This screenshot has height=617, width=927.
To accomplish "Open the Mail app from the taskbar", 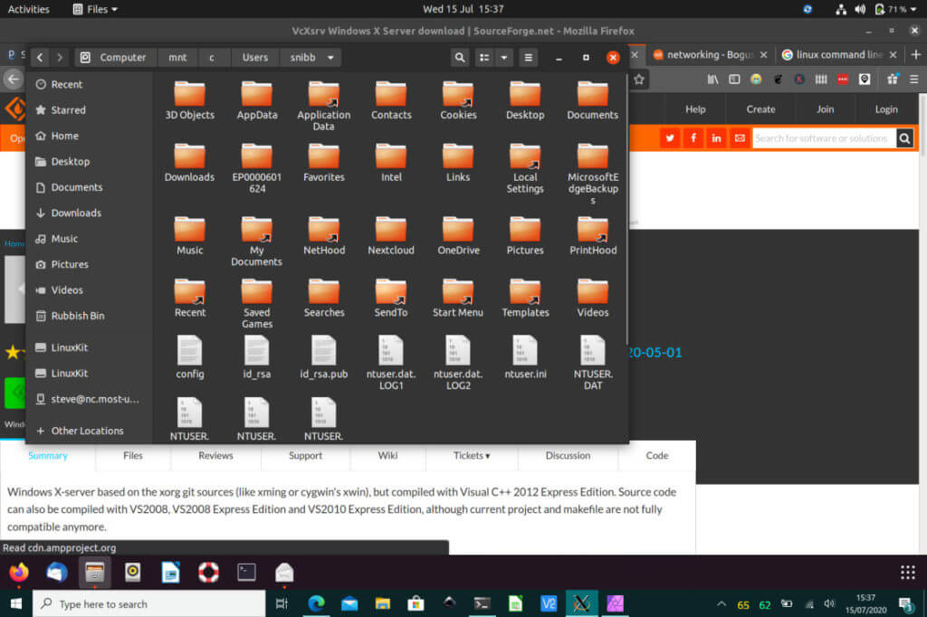I will 348,603.
